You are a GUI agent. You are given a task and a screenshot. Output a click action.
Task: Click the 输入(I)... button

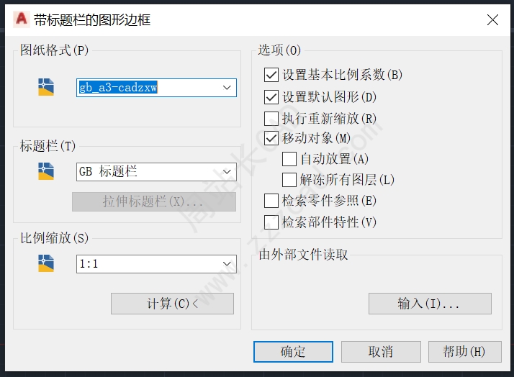pyautogui.click(x=430, y=304)
